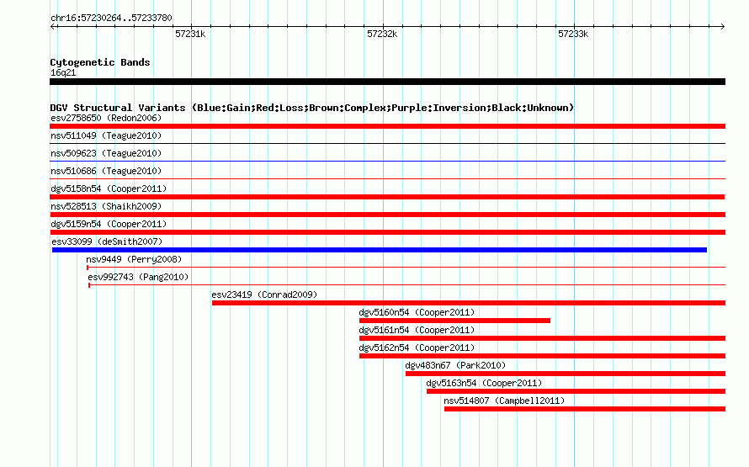This screenshot has width=749, height=467.
Task: Click the 57233k ruler marker
Action: (x=573, y=34)
